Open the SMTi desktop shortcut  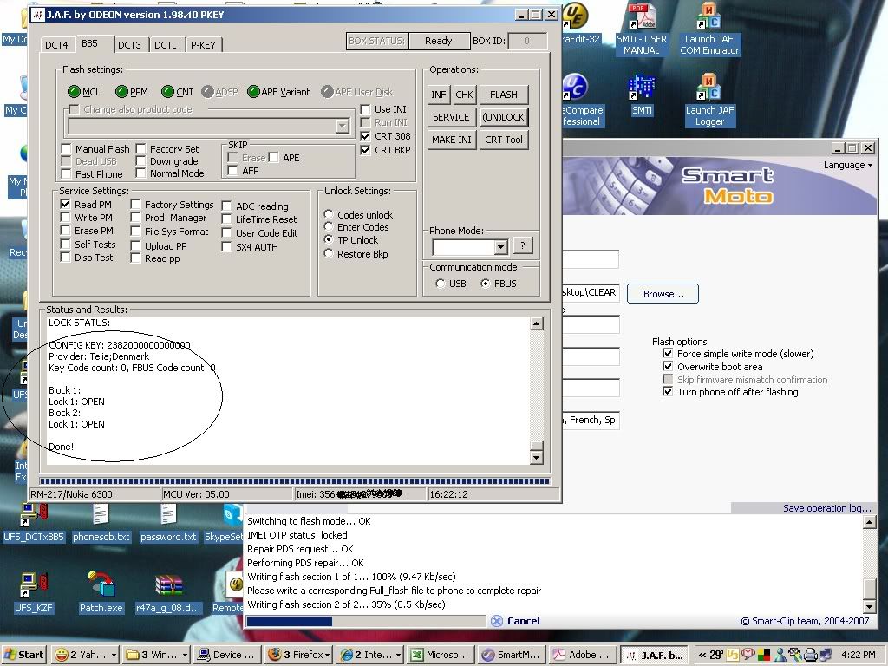[642, 95]
